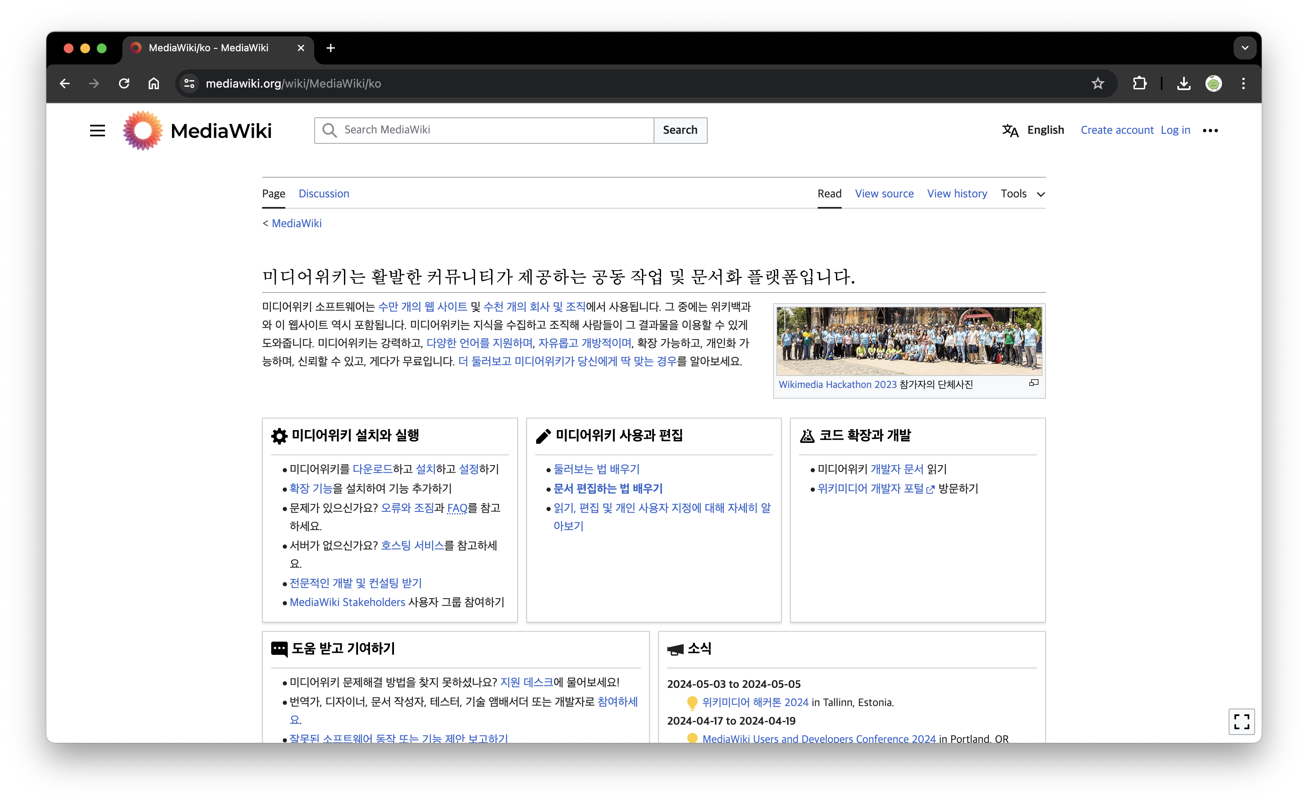
Task: Click the Create account link
Action: point(1117,130)
